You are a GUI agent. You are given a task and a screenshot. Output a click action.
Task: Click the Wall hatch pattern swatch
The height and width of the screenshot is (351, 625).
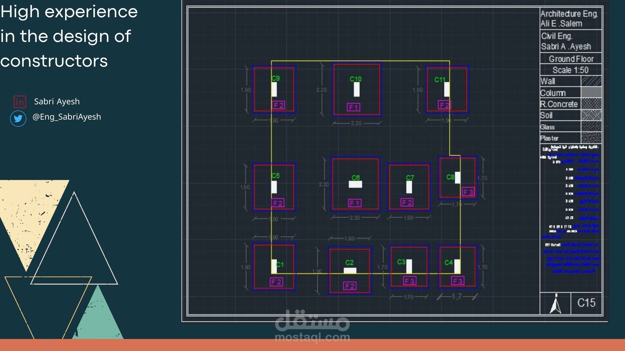click(x=591, y=81)
